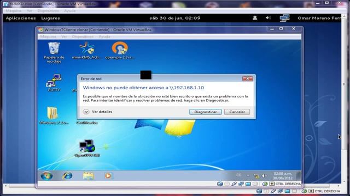This screenshot has height=196, width=350.
Task: Open Windows Explorer from the taskbar
Action: coord(89,175)
